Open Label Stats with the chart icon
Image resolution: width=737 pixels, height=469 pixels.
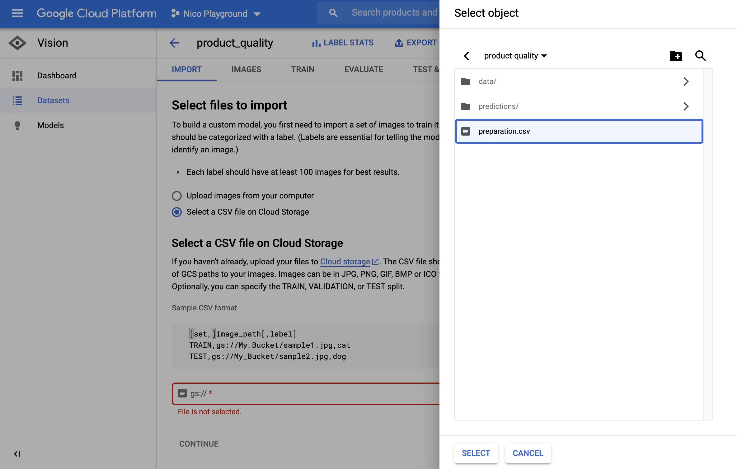(316, 43)
